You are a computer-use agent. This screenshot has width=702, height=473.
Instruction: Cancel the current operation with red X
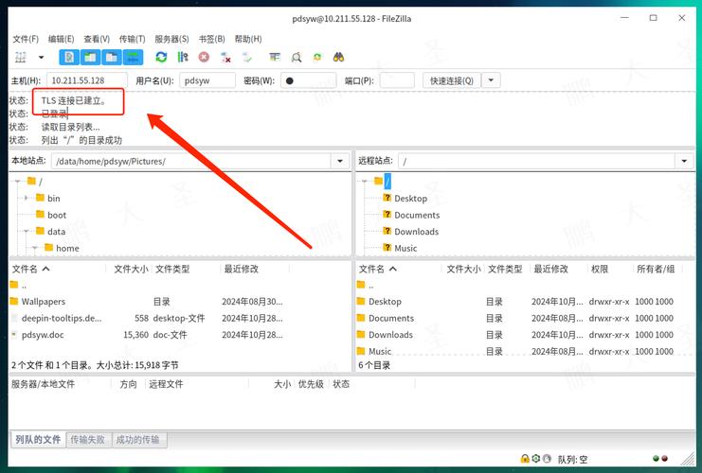click(x=204, y=57)
